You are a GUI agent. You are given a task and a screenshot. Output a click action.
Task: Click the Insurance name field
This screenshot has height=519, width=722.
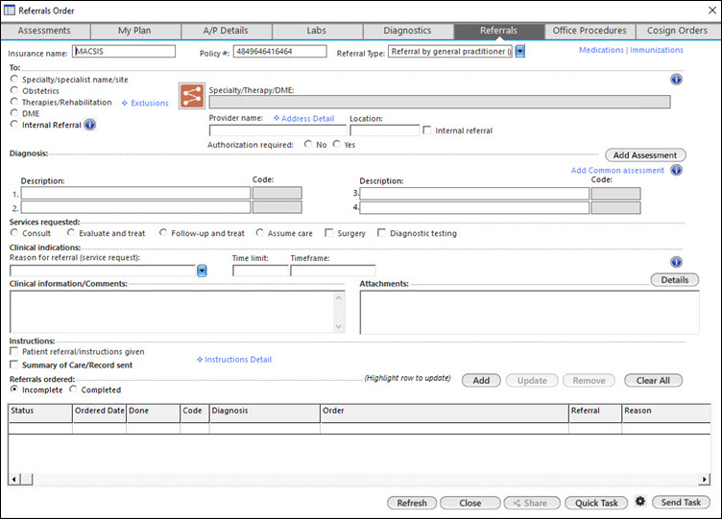pos(124,51)
